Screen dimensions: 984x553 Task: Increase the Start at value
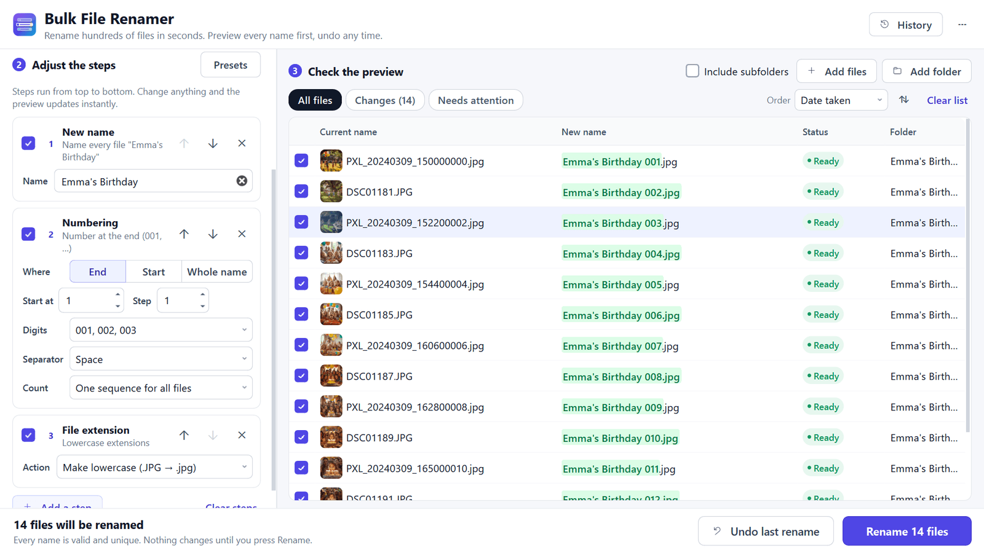pyautogui.click(x=117, y=295)
